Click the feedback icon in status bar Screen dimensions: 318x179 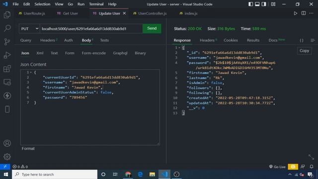(x=303, y=167)
